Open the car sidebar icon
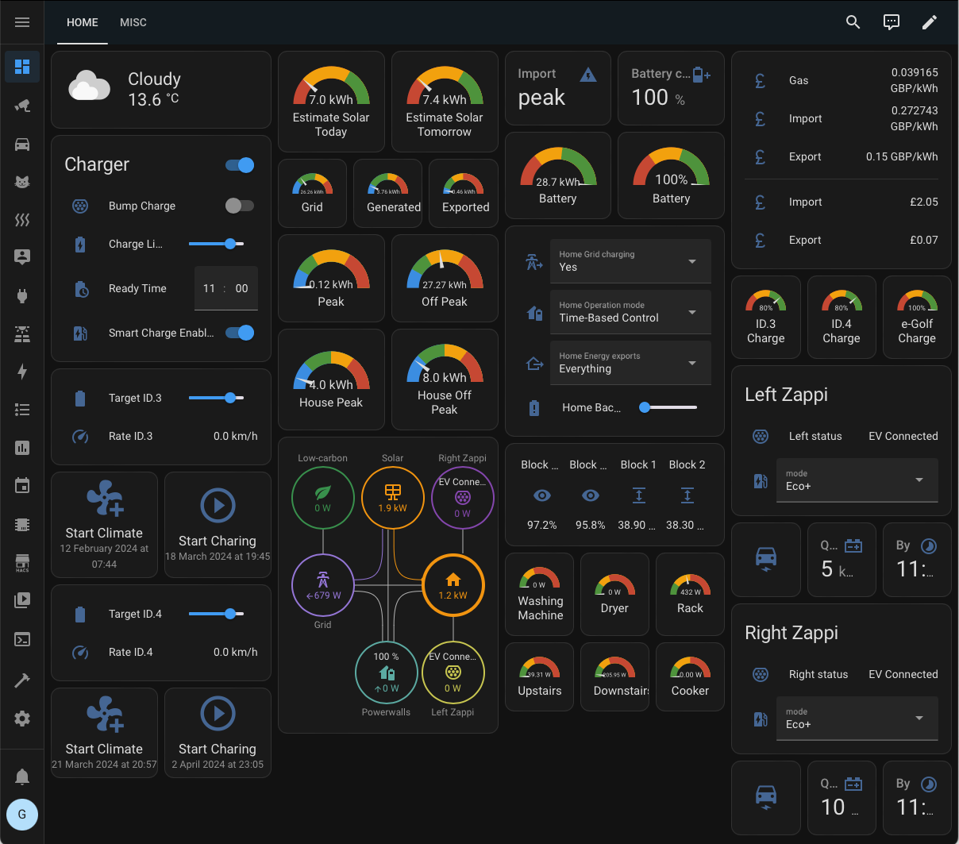Image resolution: width=959 pixels, height=844 pixels. 22,144
